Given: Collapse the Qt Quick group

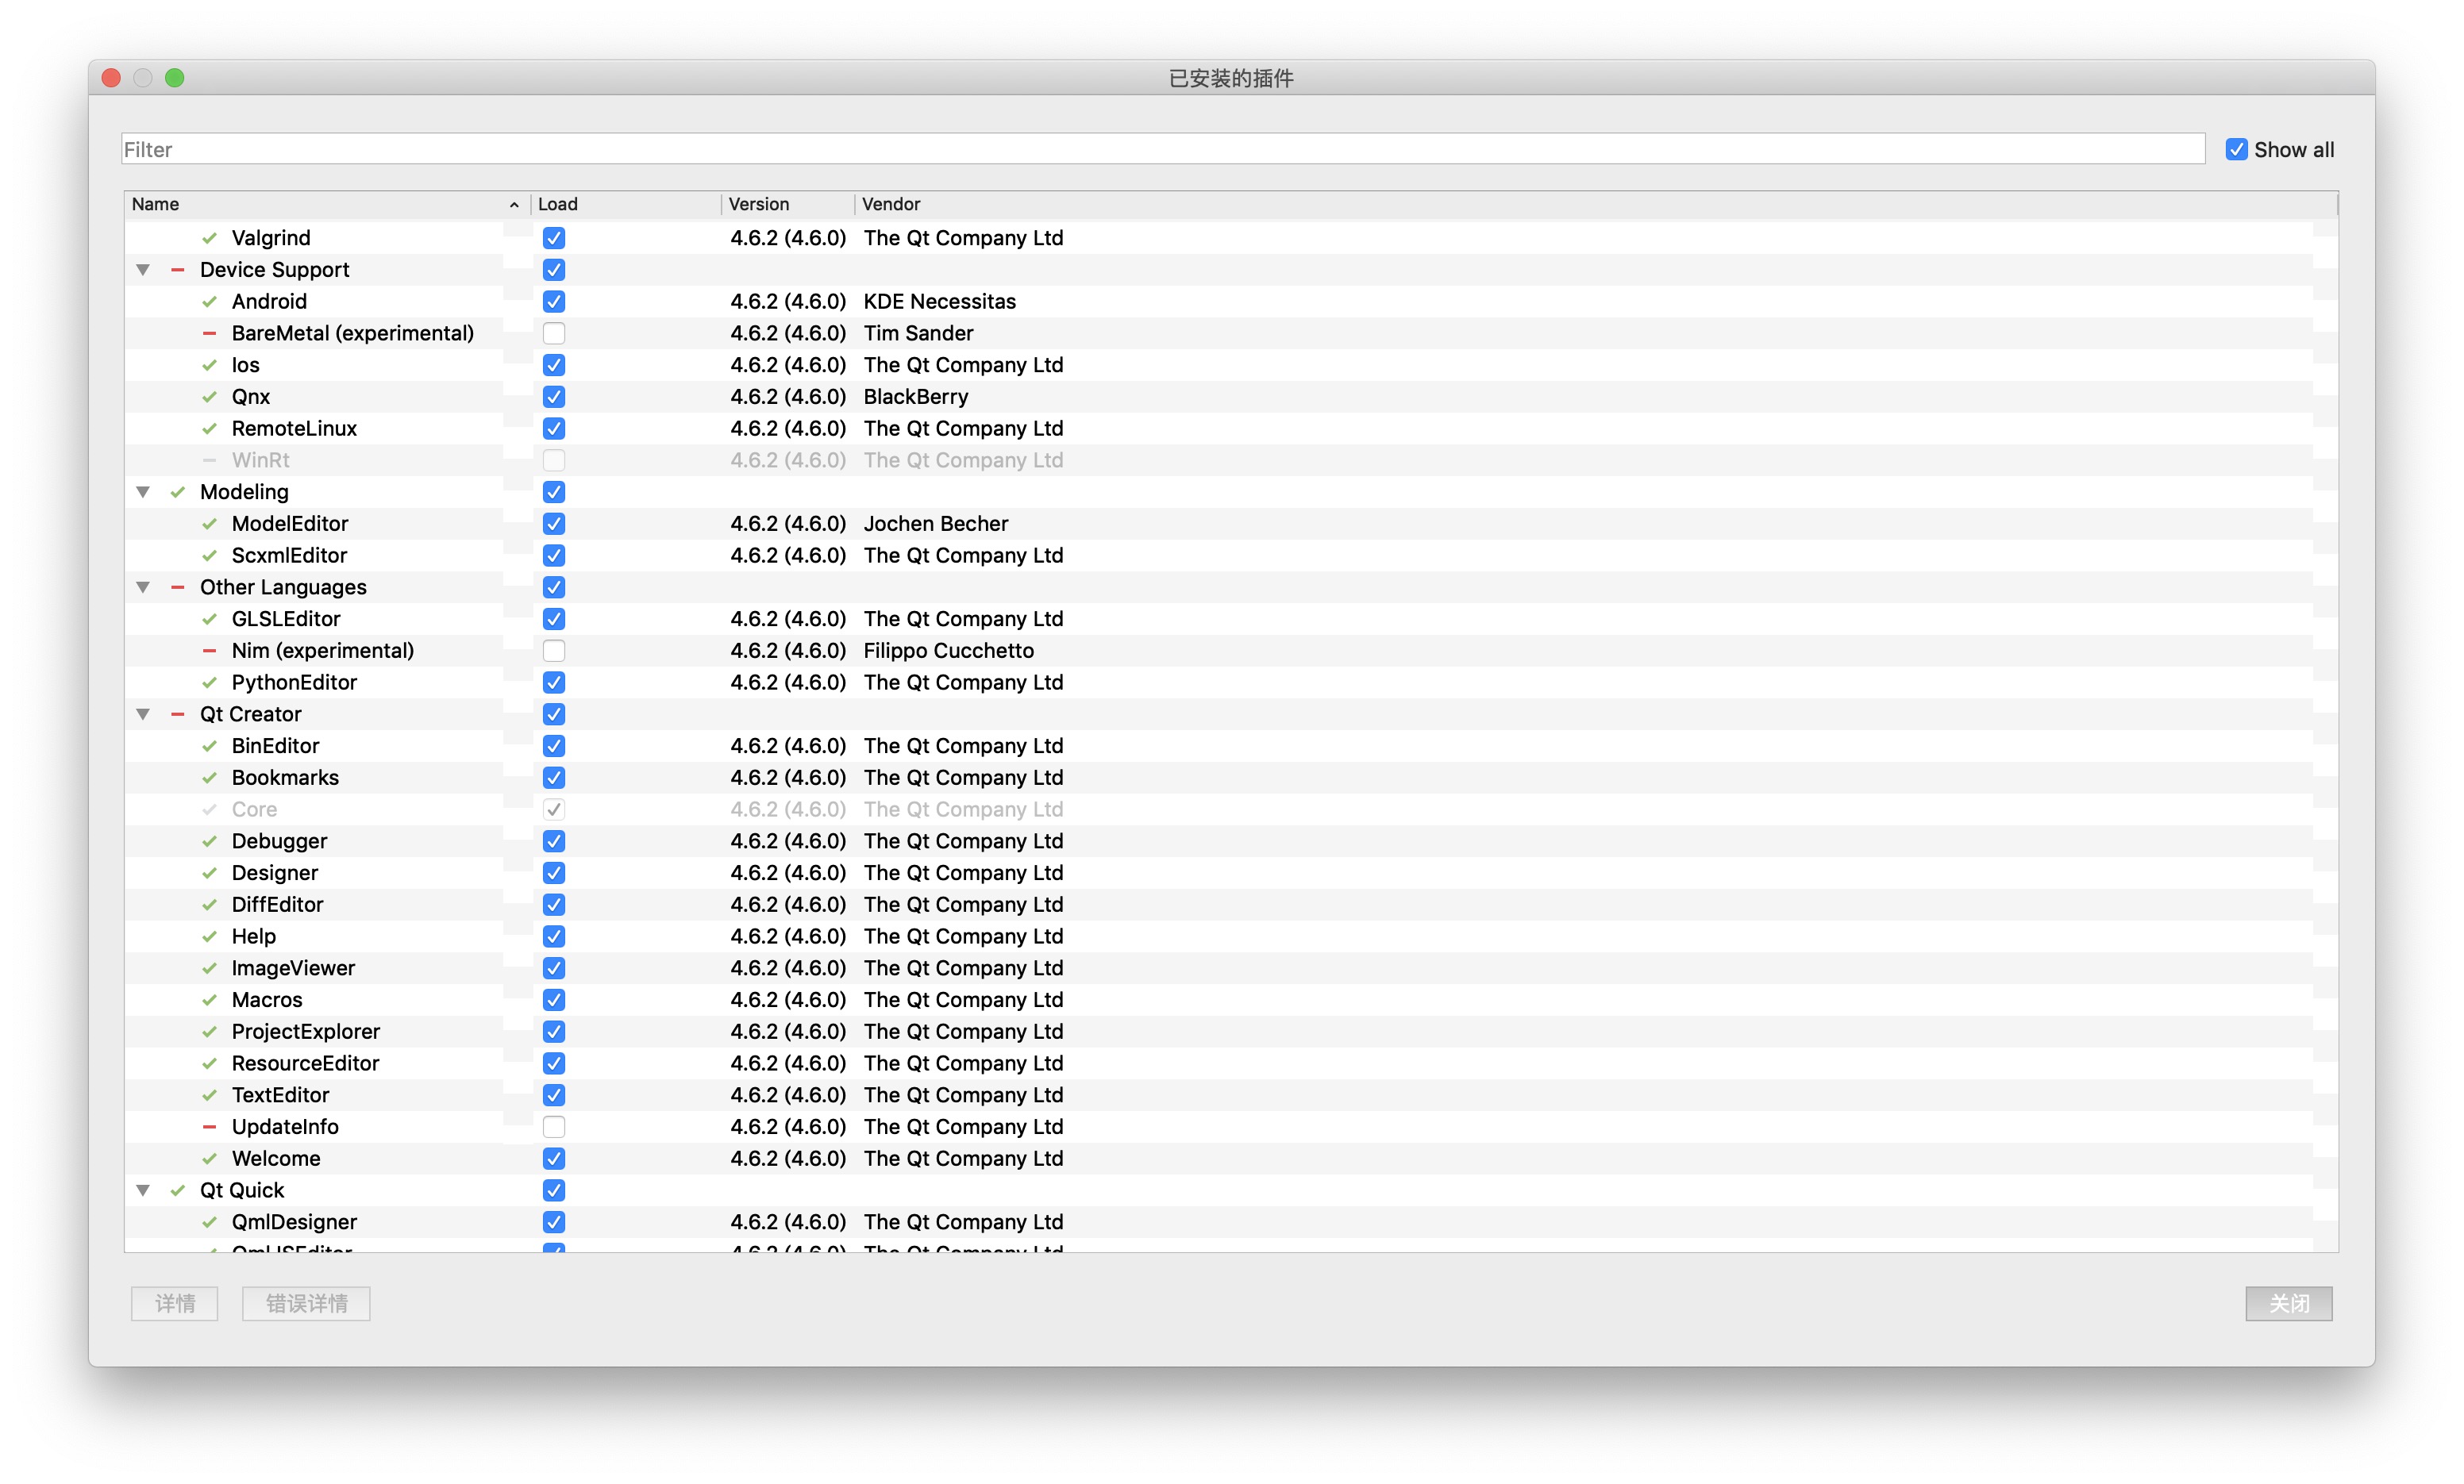Looking at the screenshot, I should (x=143, y=1190).
